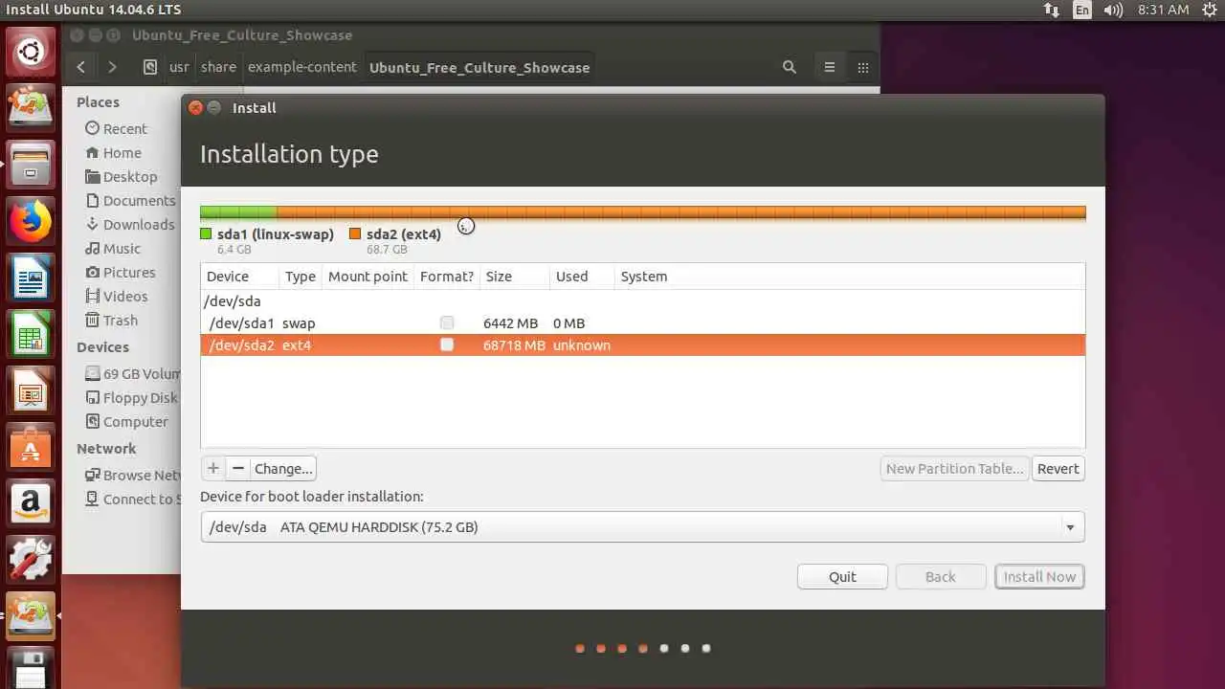Click 'example-content' in Files path bar
The width and height of the screenshot is (1225, 689).
click(x=302, y=67)
